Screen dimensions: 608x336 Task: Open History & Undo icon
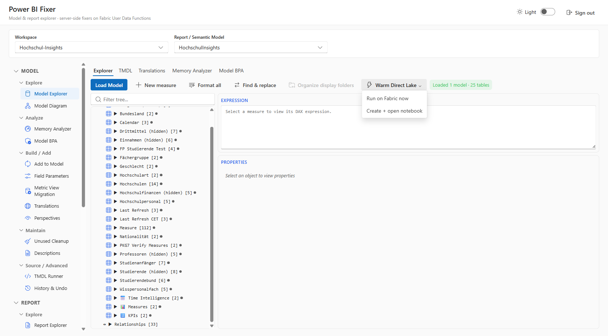pos(28,288)
